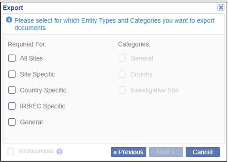The width and height of the screenshot is (228, 162).
Task: Toggle the Country checkbox under Categories
Action: [x=122, y=74]
